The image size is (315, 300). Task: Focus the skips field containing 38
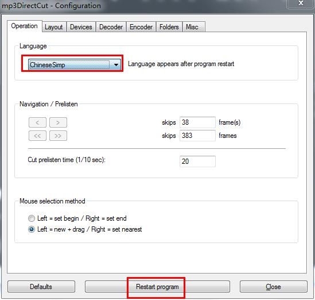(x=197, y=122)
